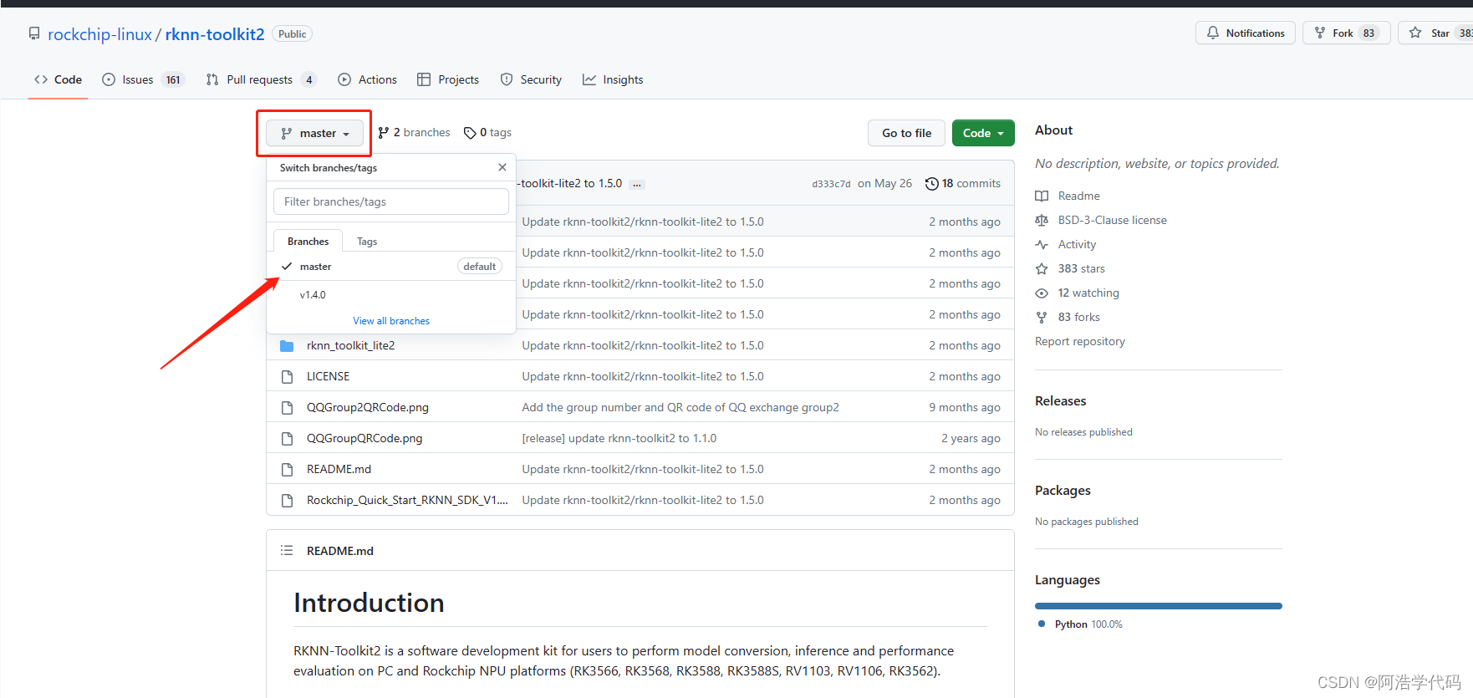Open the LICENSE file
This screenshot has height=698, width=1473.
click(328, 376)
